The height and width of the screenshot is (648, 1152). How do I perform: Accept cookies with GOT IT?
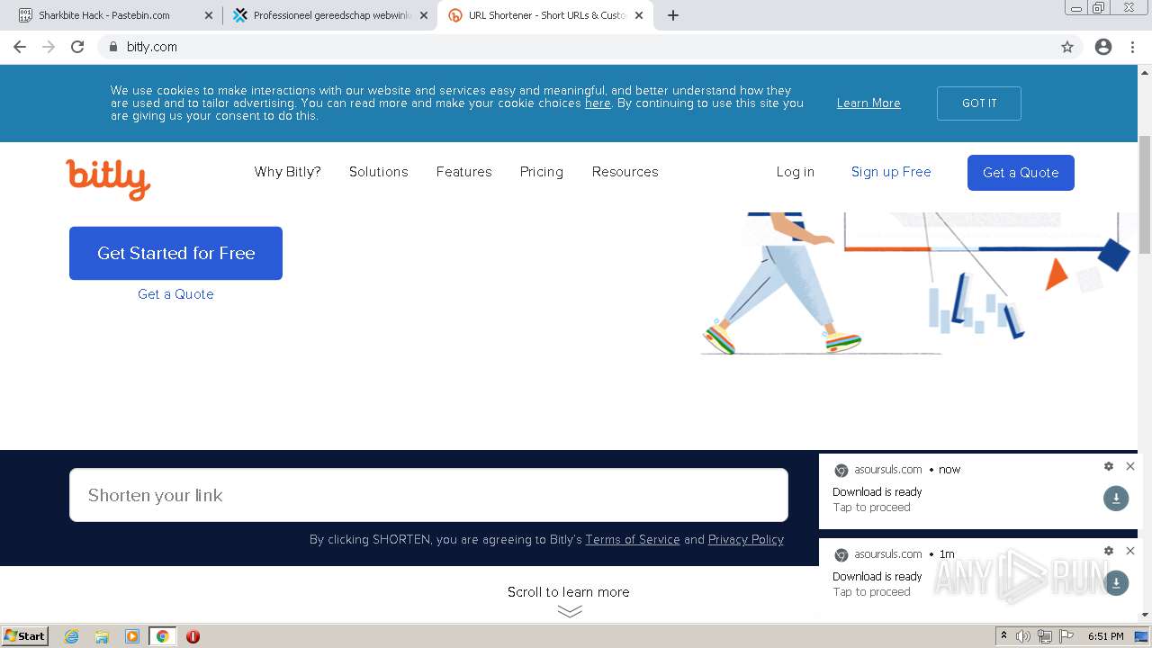(x=979, y=103)
